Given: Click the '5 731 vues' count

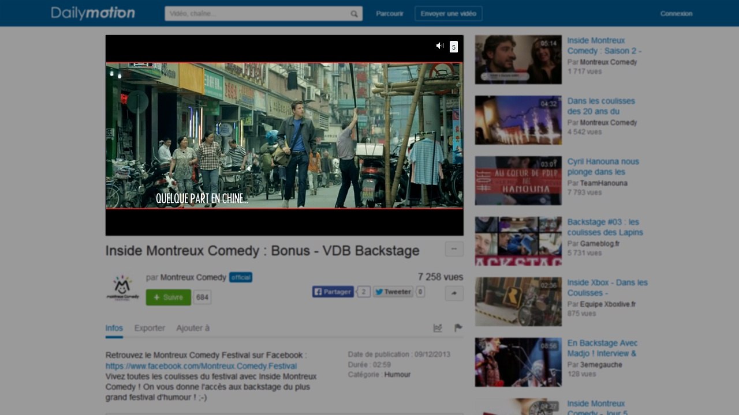Looking at the screenshot, I should point(584,253).
